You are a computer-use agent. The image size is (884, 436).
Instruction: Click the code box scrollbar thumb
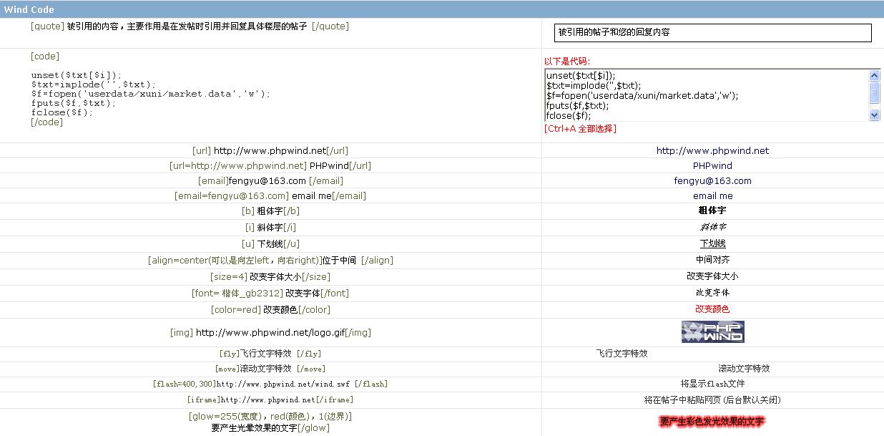[874, 92]
